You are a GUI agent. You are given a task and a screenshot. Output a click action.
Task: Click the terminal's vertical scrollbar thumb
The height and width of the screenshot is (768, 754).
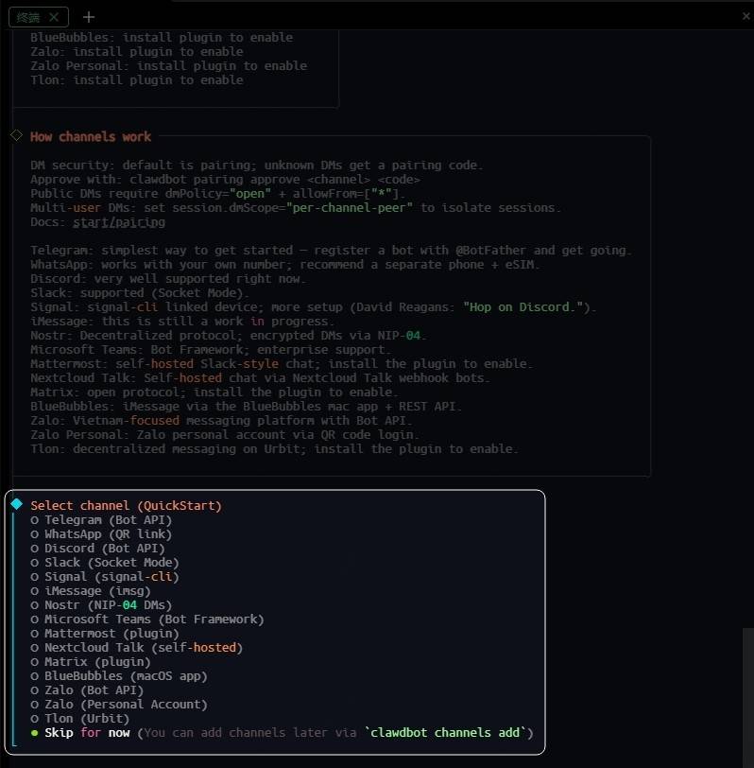coord(747,697)
